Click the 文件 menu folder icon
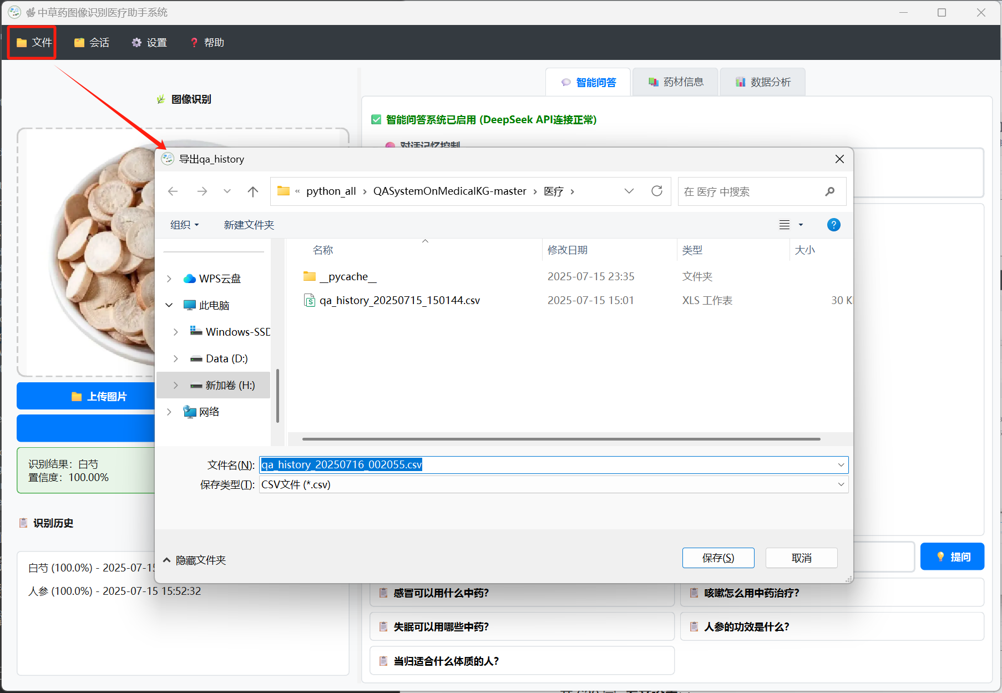Screen dimensions: 1002x693 [22, 43]
